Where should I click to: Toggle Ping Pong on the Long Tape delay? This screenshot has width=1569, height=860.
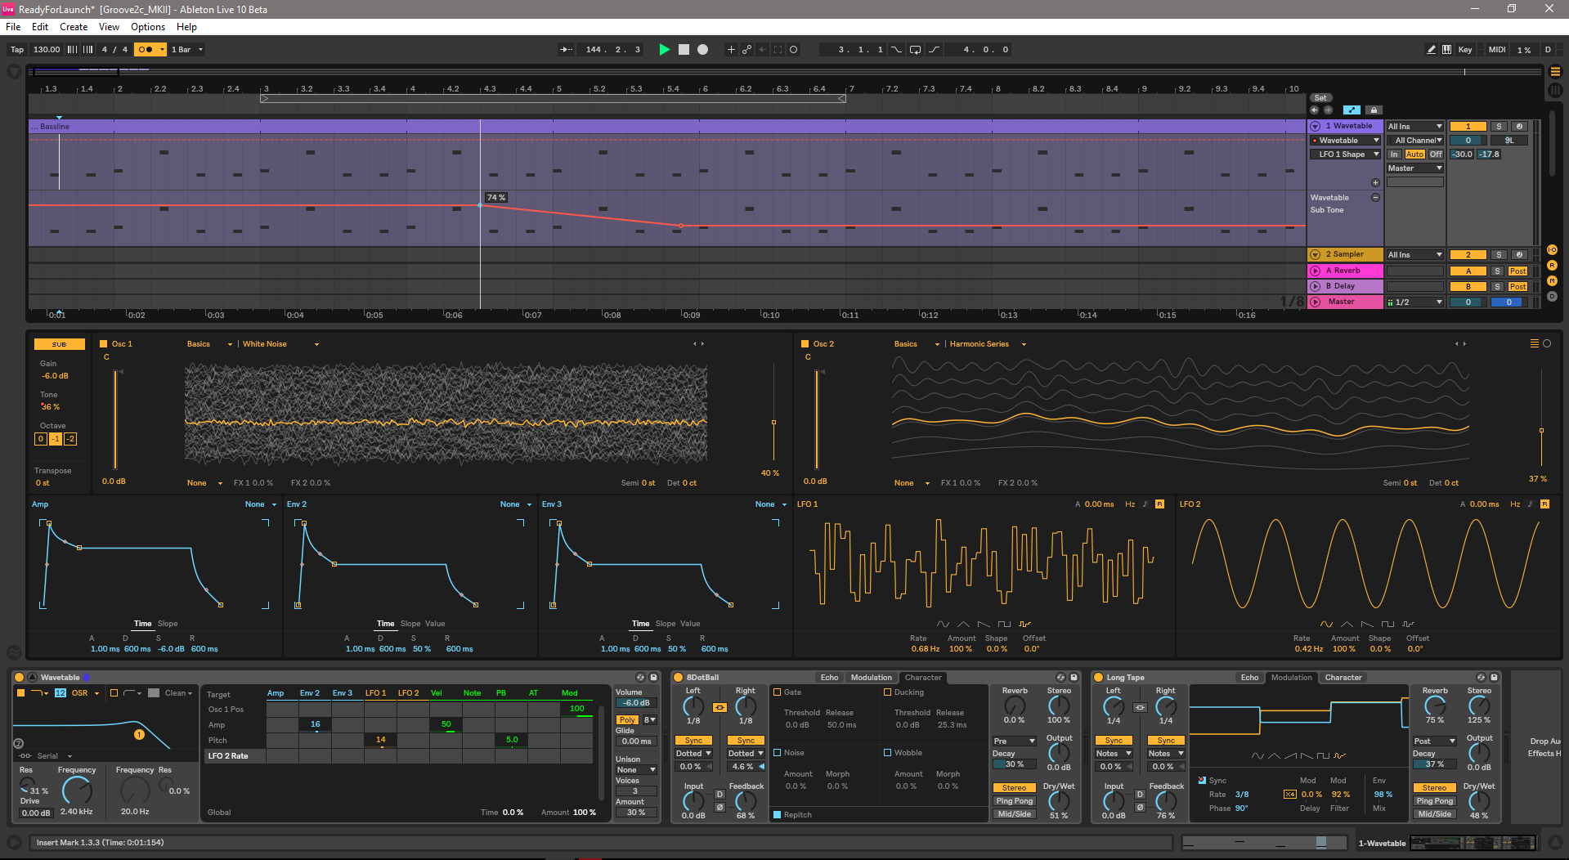tap(1434, 801)
